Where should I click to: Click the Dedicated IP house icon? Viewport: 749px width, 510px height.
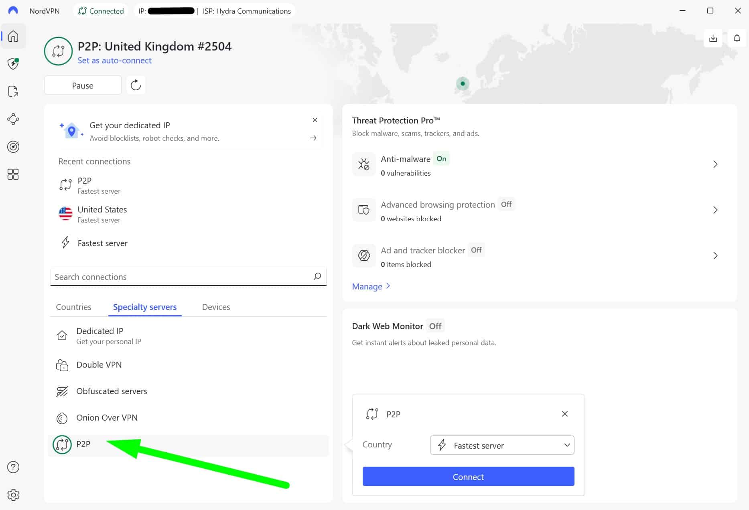pyautogui.click(x=62, y=335)
